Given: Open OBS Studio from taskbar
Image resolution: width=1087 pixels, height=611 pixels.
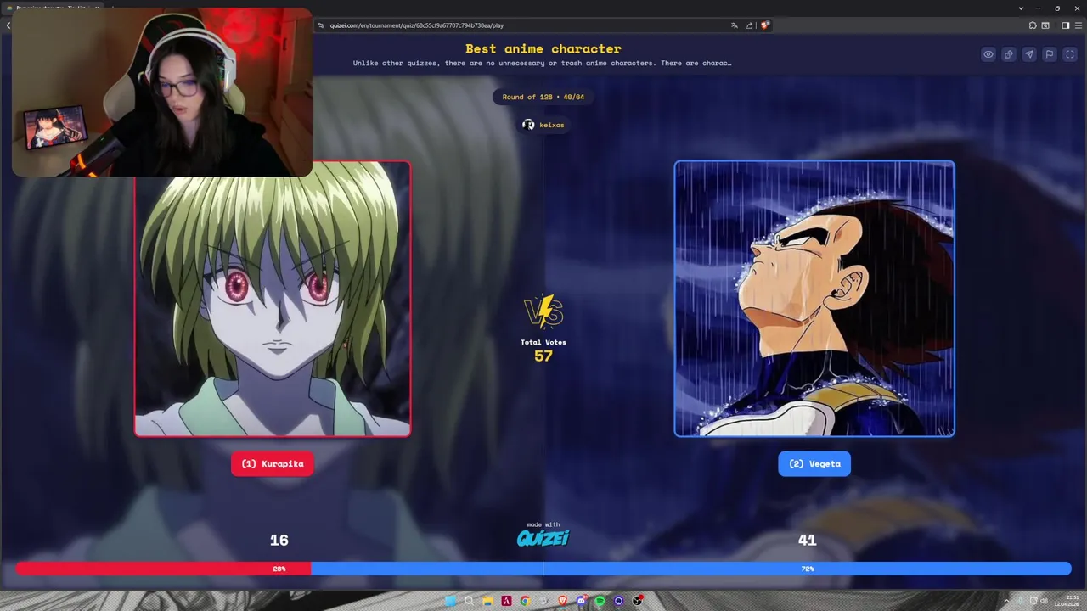Looking at the screenshot, I should point(637,601).
